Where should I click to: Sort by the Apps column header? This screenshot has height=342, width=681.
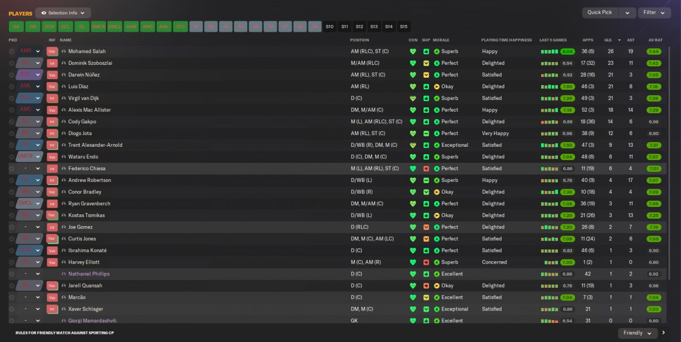coord(588,40)
